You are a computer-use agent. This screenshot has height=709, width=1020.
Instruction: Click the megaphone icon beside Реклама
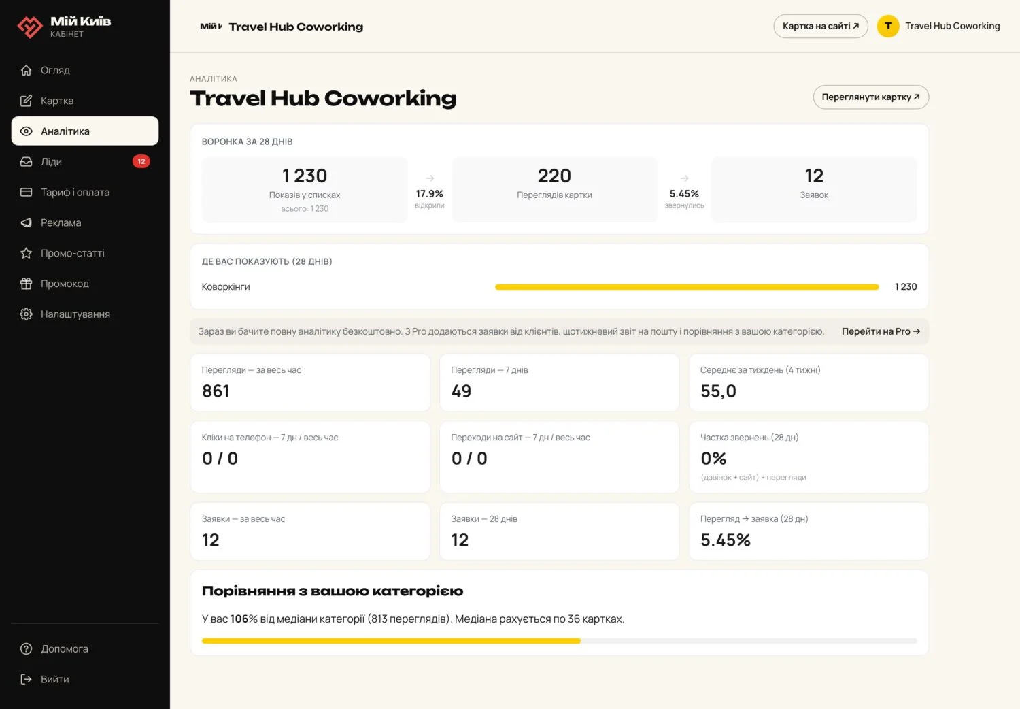(x=26, y=222)
